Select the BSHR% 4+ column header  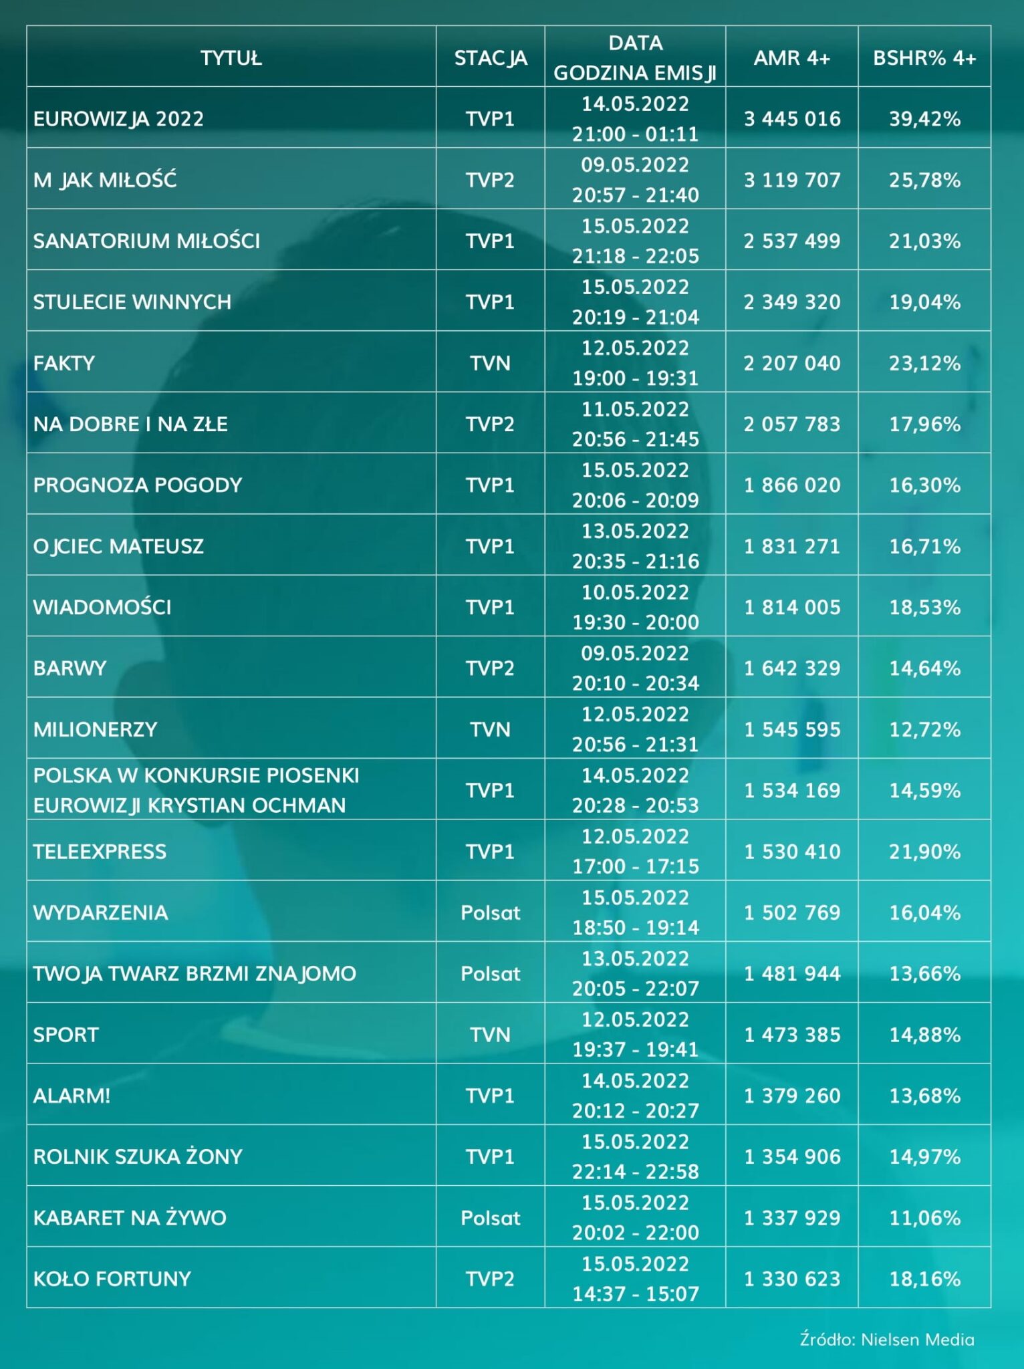pos(924,58)
